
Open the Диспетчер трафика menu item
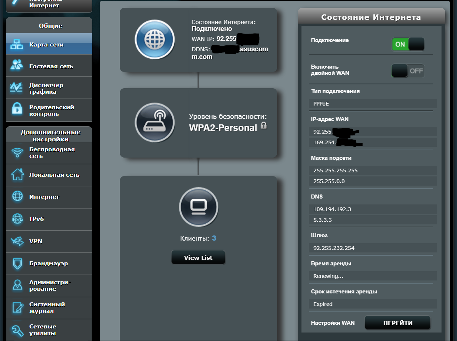[x=46, y=88]
